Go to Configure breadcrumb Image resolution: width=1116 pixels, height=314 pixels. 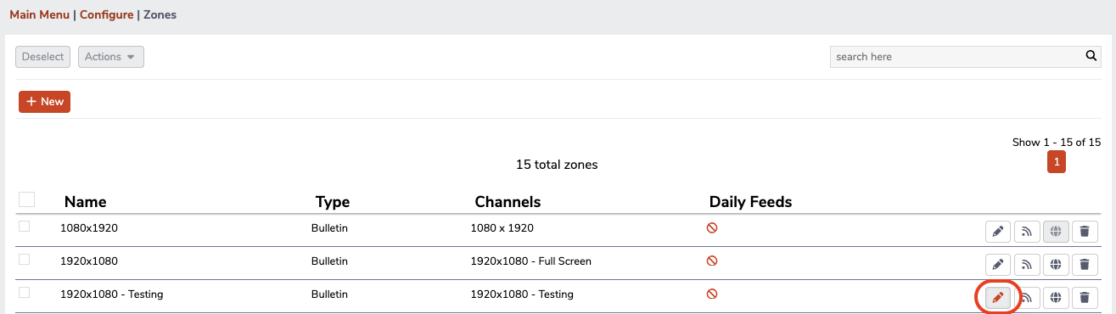pos(106,15)
